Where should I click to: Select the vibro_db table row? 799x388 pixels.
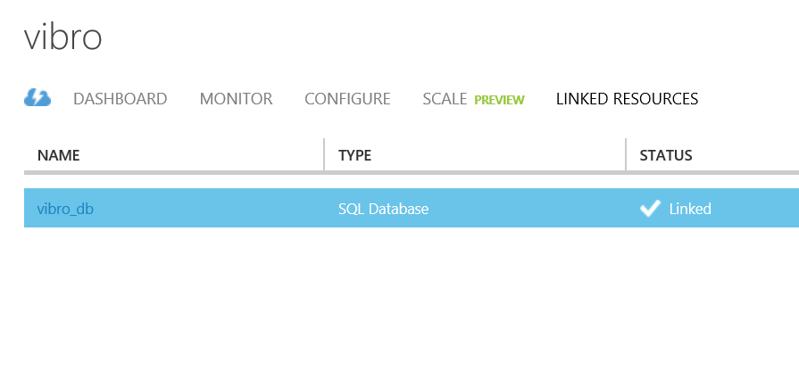pos(412,208)
